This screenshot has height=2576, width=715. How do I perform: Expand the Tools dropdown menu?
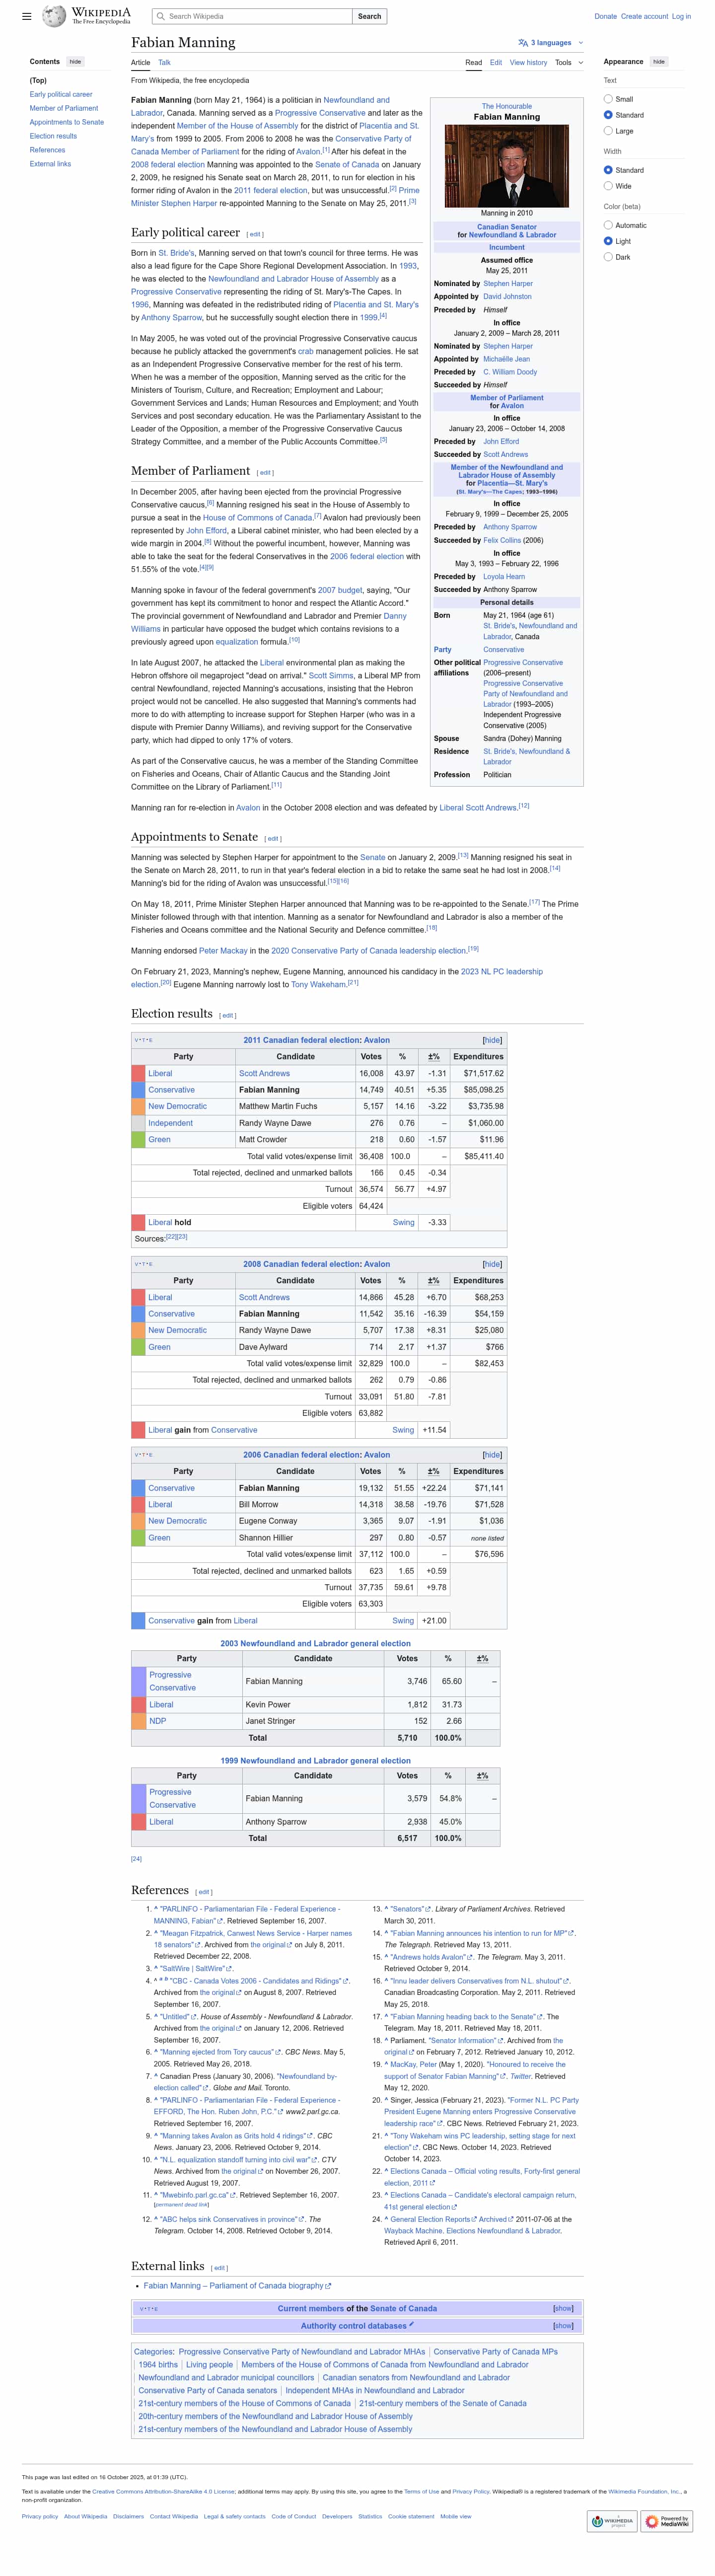click(x=569, y=62)
